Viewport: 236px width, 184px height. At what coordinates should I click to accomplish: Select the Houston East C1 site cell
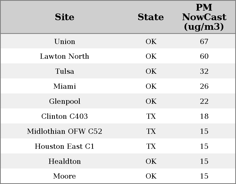(65, 146)
